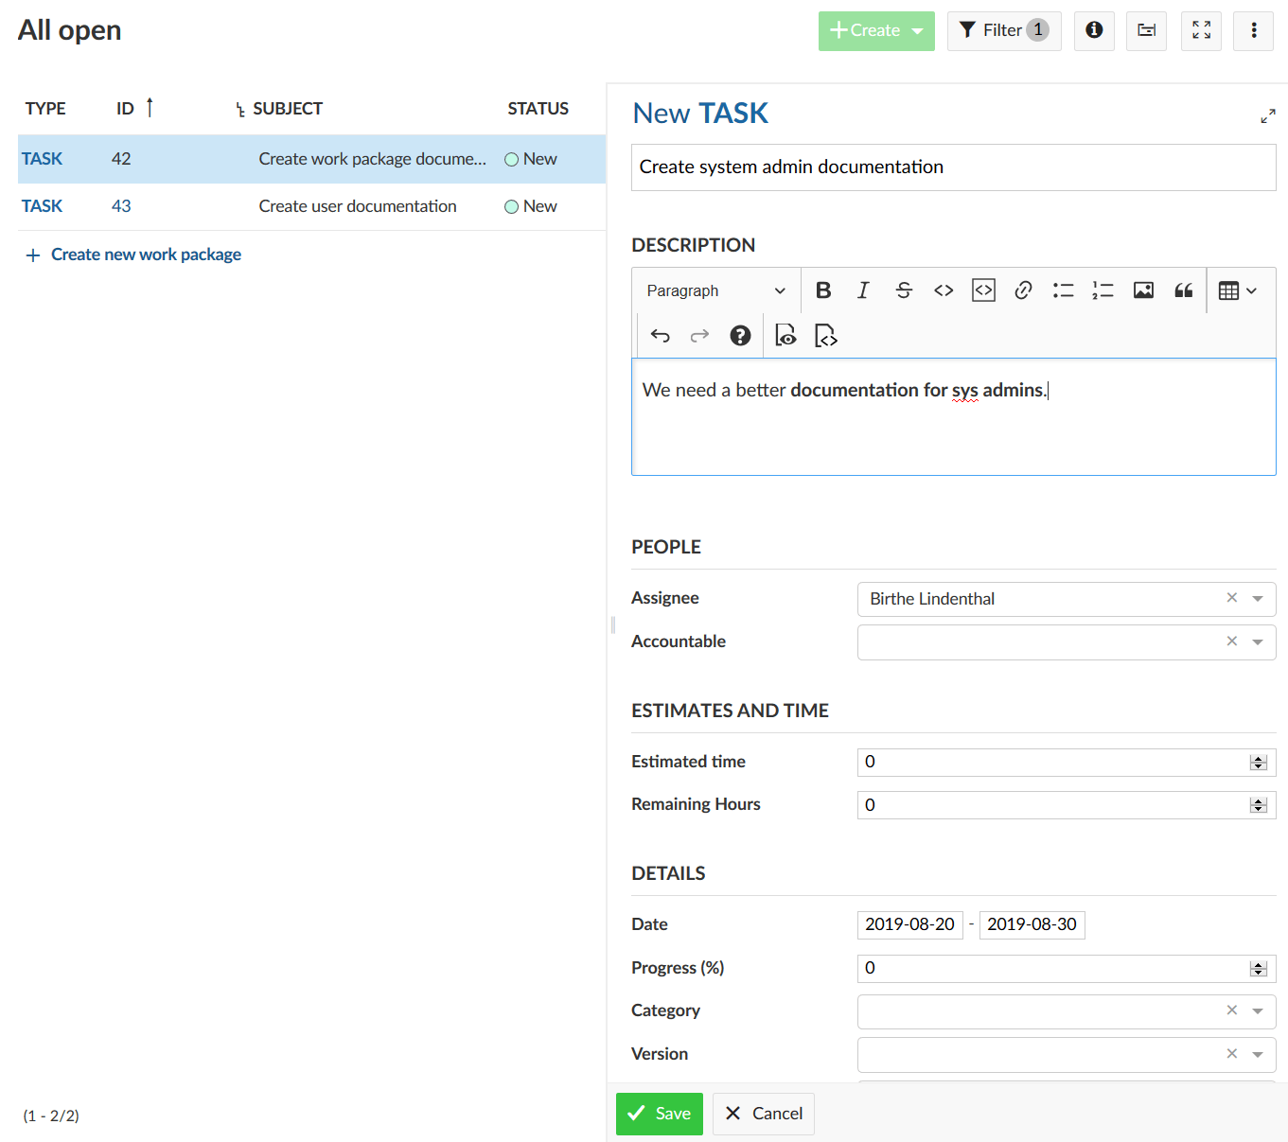Viewport: 1288px width, 1142px height.
Task: Toggle code block formatting in the editor
Action: [x=983, y=290]
